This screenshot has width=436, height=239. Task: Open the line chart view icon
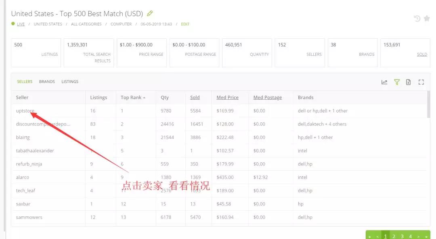[384, 82]
